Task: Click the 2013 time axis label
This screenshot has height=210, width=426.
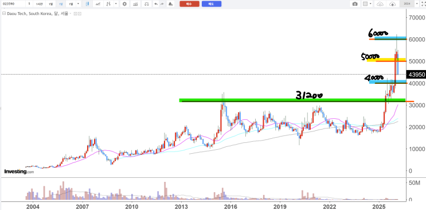Action: click(181, 206)
